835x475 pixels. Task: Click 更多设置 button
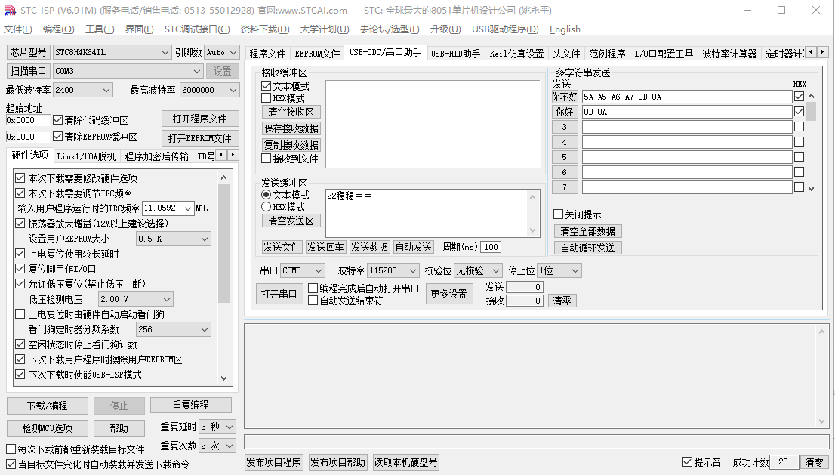point(449,294)
